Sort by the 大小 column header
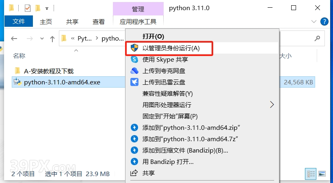Viewport: 333px width, 183px height. [285, 56]
